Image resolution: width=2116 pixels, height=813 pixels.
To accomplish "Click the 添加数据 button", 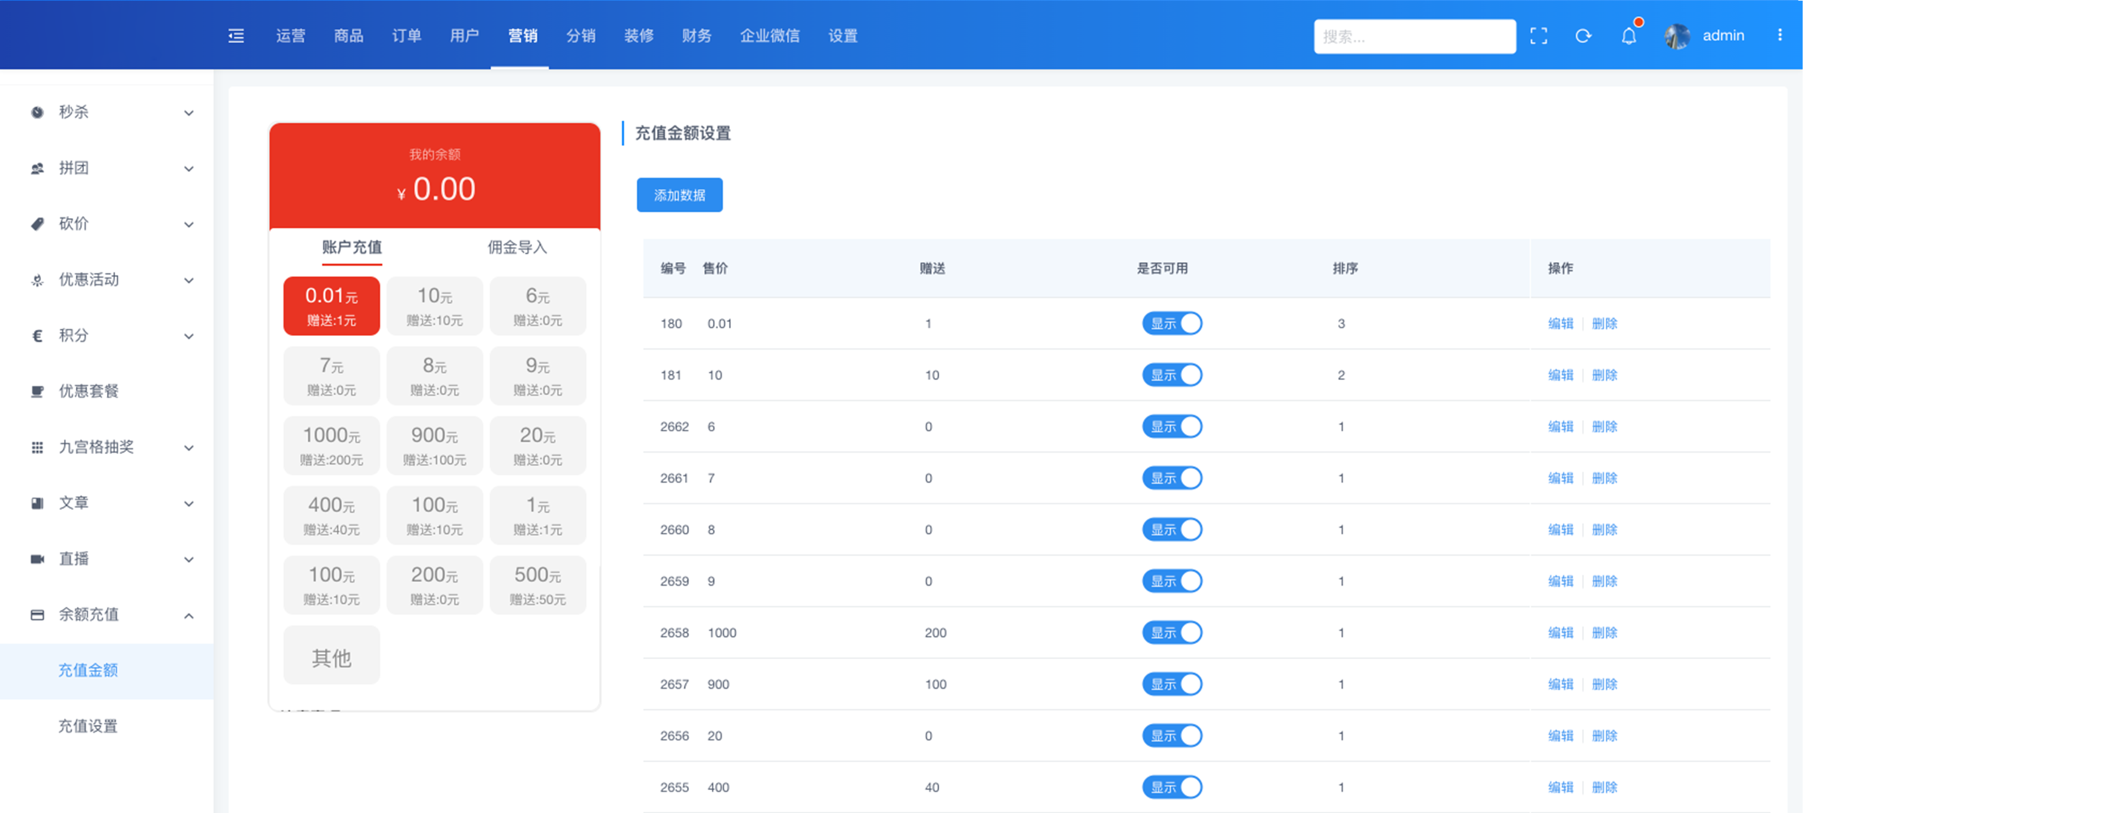I will coord(679,195).
